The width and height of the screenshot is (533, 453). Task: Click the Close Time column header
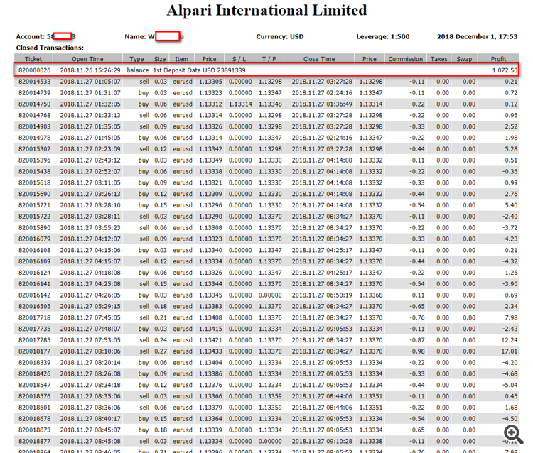319,59
